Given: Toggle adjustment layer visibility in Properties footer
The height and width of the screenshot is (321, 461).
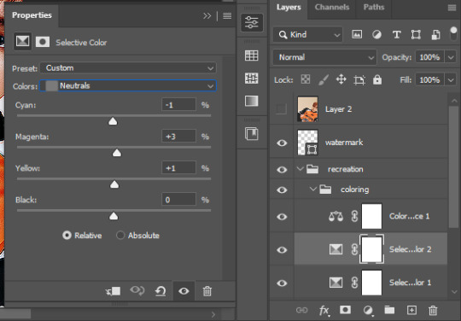Looking at the screenshot, I should pos(184,291).
